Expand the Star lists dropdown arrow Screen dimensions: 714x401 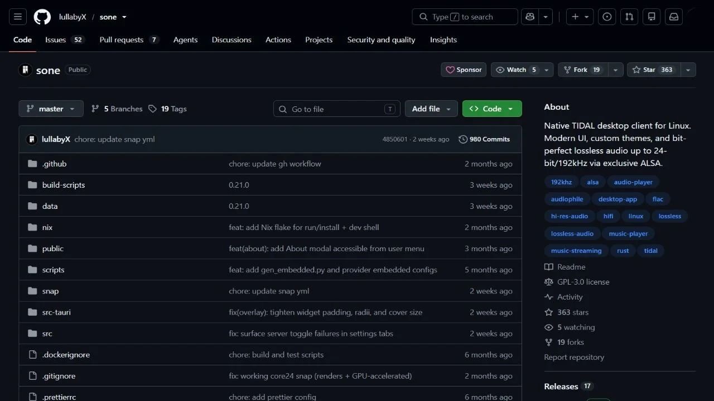[x=688, y=70]
